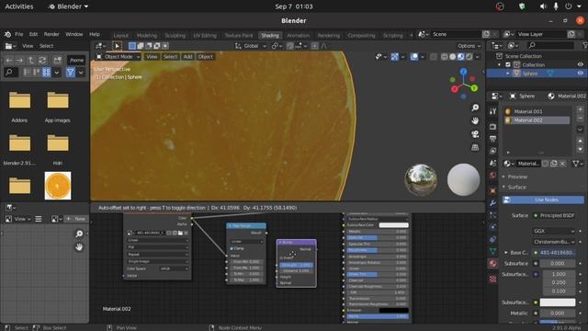Click the New image button

click(75, 219)
